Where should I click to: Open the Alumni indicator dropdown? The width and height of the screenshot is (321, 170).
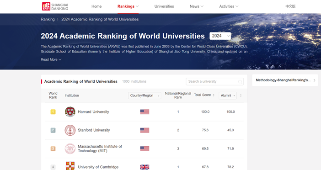click(228, 96)
